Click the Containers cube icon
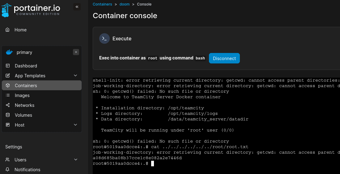Image resolution: width=340 pixels, height=174 pixels. (x=8, y=86)
